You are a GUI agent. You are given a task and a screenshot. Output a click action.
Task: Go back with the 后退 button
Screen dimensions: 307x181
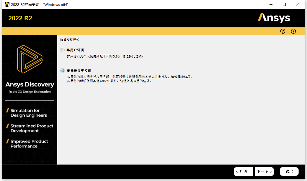(x=243, y=172)
